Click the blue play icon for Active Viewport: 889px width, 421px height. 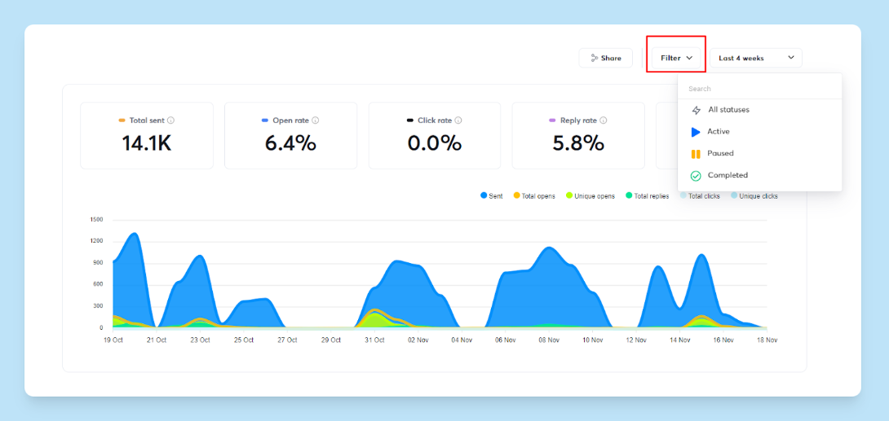click(x=696, y=132)
